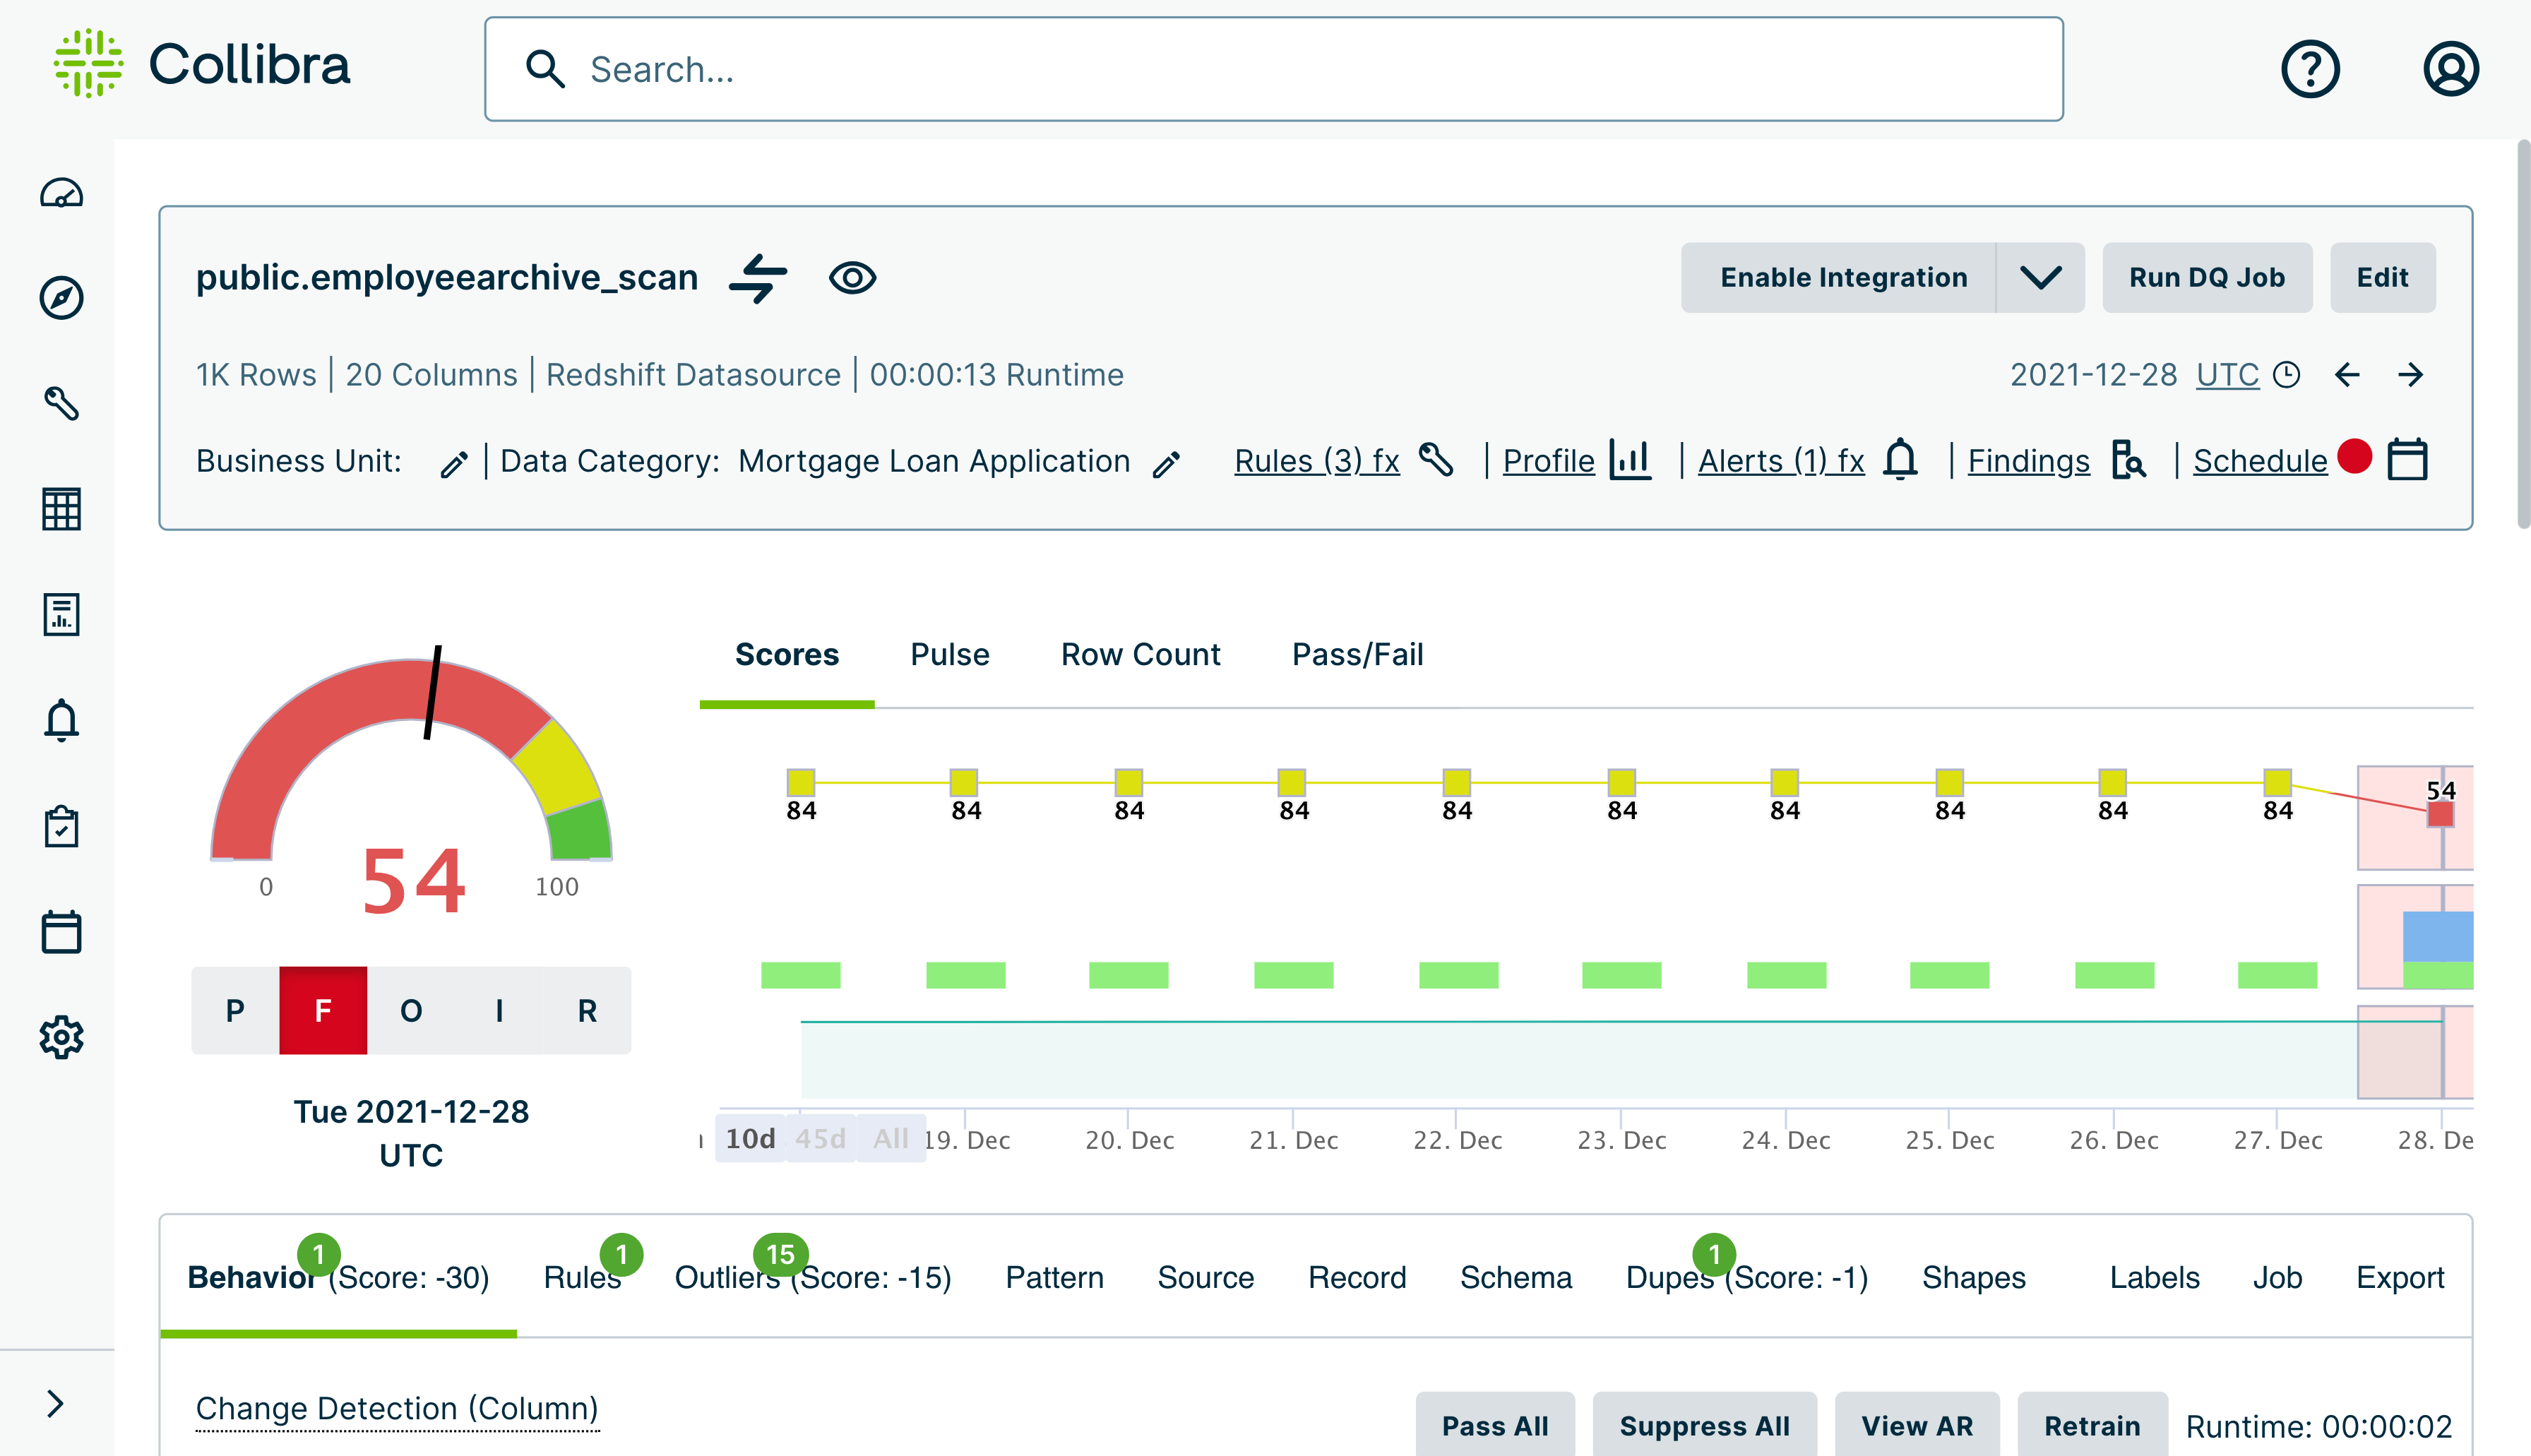The image size is (2531, 1456).
Task: Switch to the Pulse tab
Action: 949,654
